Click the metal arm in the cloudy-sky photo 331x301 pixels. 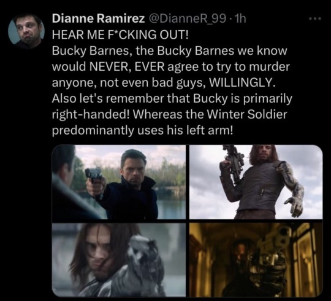292,187
